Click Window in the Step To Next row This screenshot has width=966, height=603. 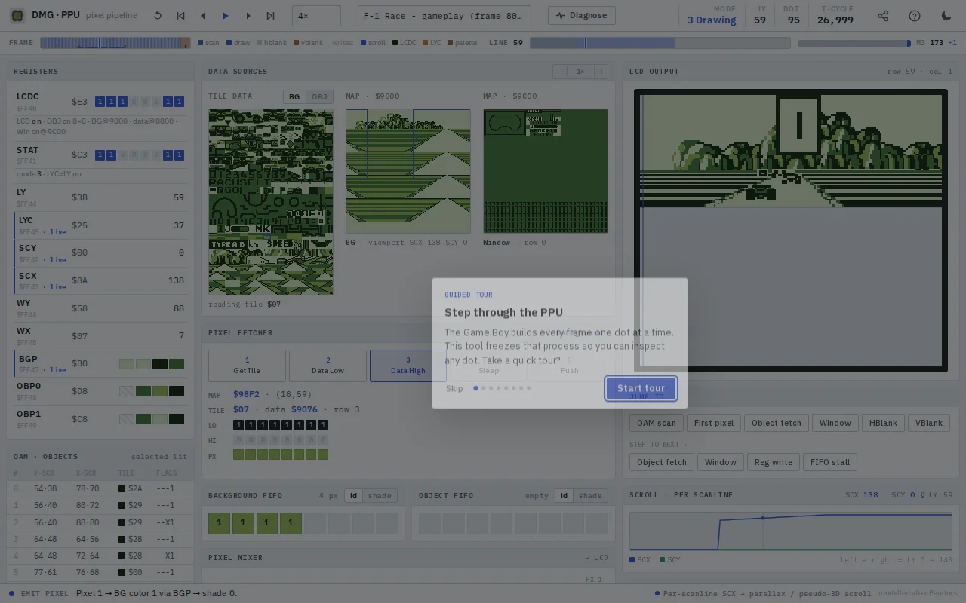[x=721, y=462]
